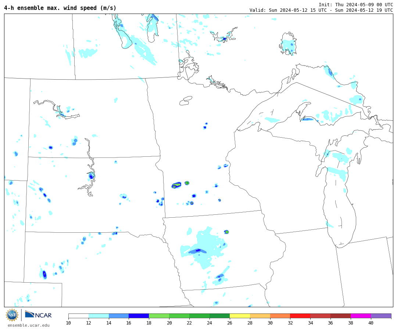Click the light orange 28-30 m/s swatch
This screenshot has height=330, width=397.
[260, 316]
